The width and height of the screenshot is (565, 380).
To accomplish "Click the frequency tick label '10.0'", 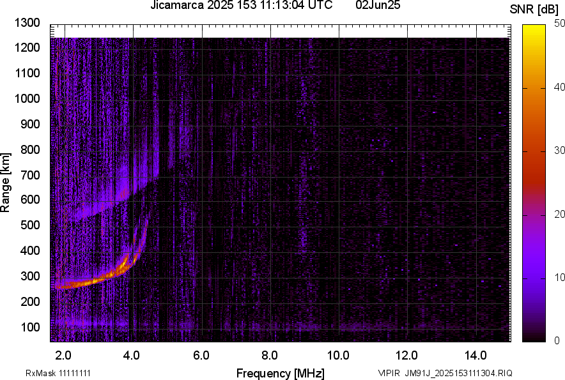I will [x=338, y=356].
